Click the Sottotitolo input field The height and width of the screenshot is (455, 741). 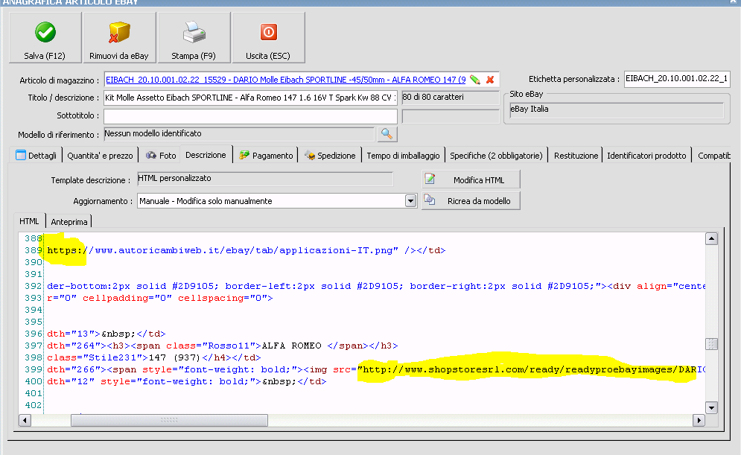point(250,116)
